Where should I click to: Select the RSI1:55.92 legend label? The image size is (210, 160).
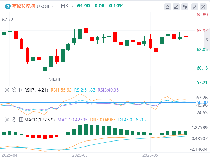coord(61,90)
